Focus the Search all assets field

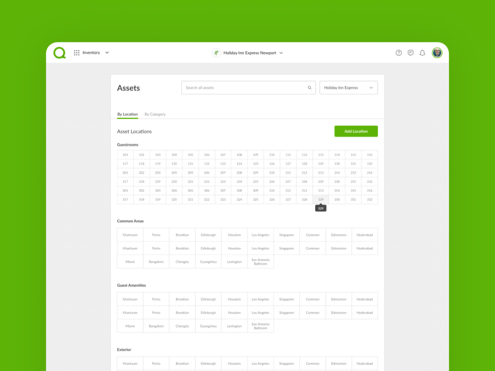click(x=248, y=88)
